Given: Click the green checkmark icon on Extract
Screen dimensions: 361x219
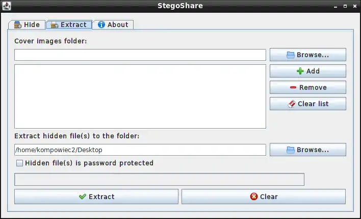Looking at the screenshot, I should (82, 197).
